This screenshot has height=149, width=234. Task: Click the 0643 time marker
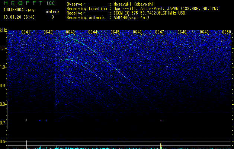(x=70, y=32)
